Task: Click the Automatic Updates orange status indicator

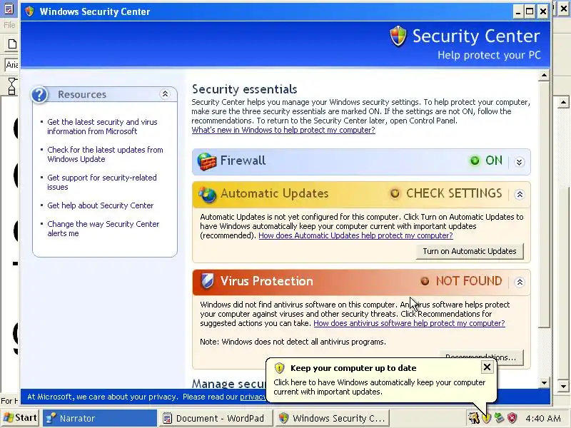Action: tap(395, 193)
